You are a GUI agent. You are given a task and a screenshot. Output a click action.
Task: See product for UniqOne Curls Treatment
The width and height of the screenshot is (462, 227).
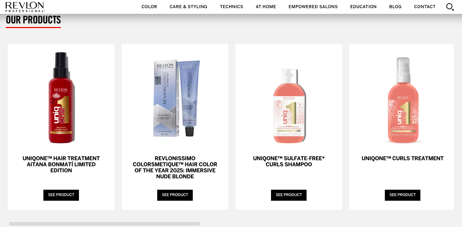403,195
